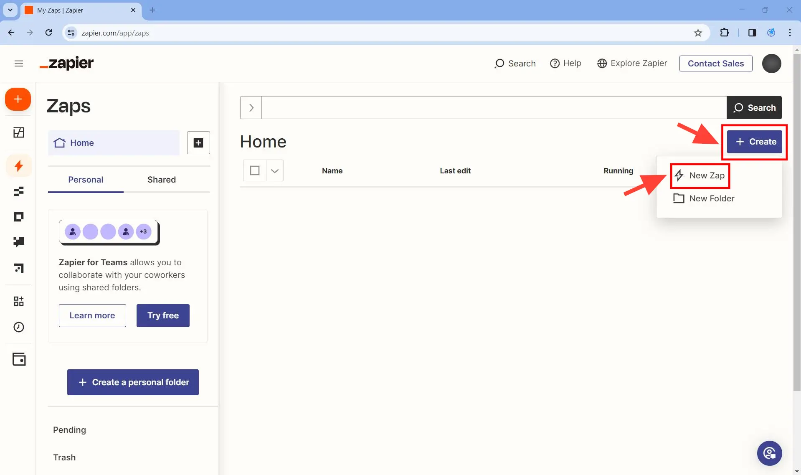
Task: Open the Zaps lightning bolt sidebar icon
Action: click(x=19, y=166)
